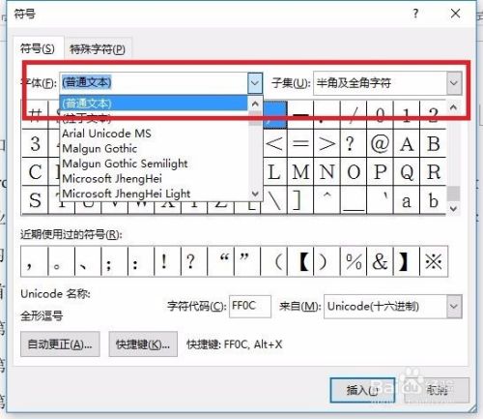The width and height of the screenshot is (483, 419).
Task: Select the letter R in the symbol grid
Action: coord(433,171)
